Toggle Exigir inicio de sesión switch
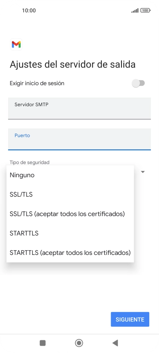Viewport: 159px width, 353px height. click(x=138, y=83)
